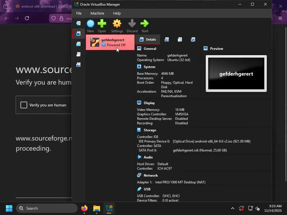Click the shield tracking protection icon in Firefox
Image resolution: width=287 pixels, height=215 pixels.
click(54, 18)
